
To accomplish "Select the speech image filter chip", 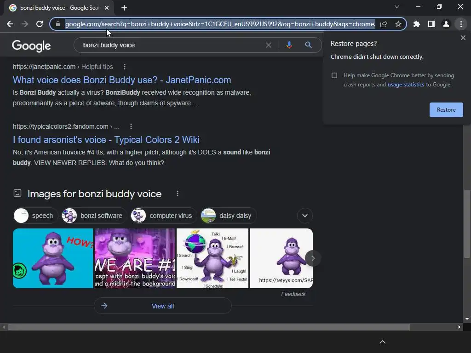I will [x=35, y=216].
